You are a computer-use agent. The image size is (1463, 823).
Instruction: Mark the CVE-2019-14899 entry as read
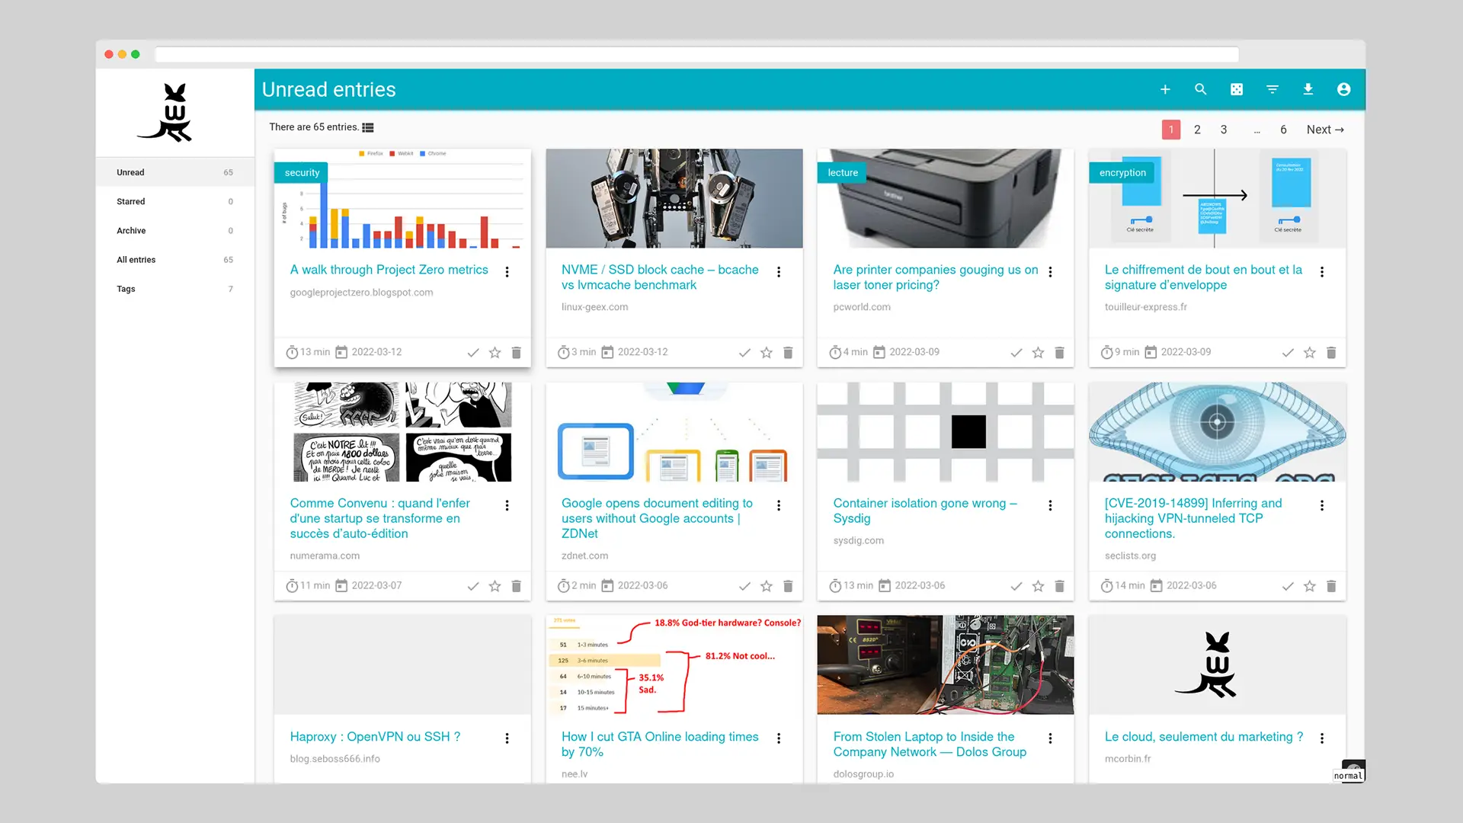click(x=1288, y=586)
